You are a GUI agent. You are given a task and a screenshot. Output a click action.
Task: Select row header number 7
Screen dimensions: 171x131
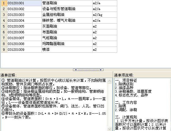click(4, 38)
